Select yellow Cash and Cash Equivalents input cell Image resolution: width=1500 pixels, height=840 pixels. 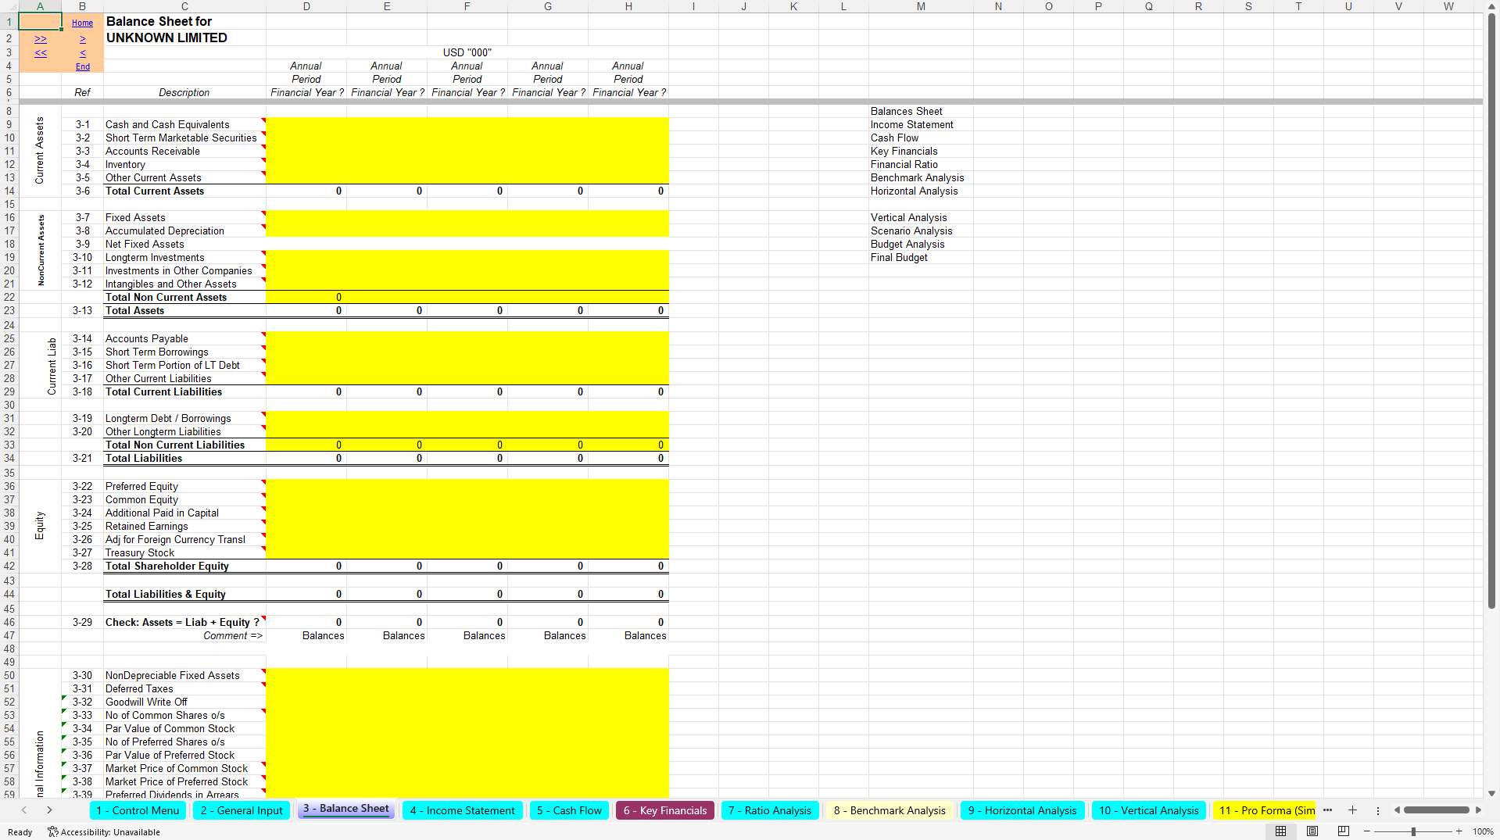(x=306, y=124)
